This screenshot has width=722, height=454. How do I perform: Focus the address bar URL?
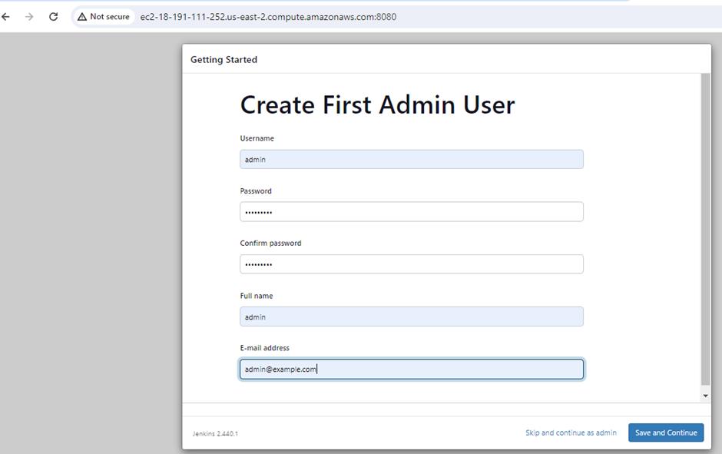268,16
